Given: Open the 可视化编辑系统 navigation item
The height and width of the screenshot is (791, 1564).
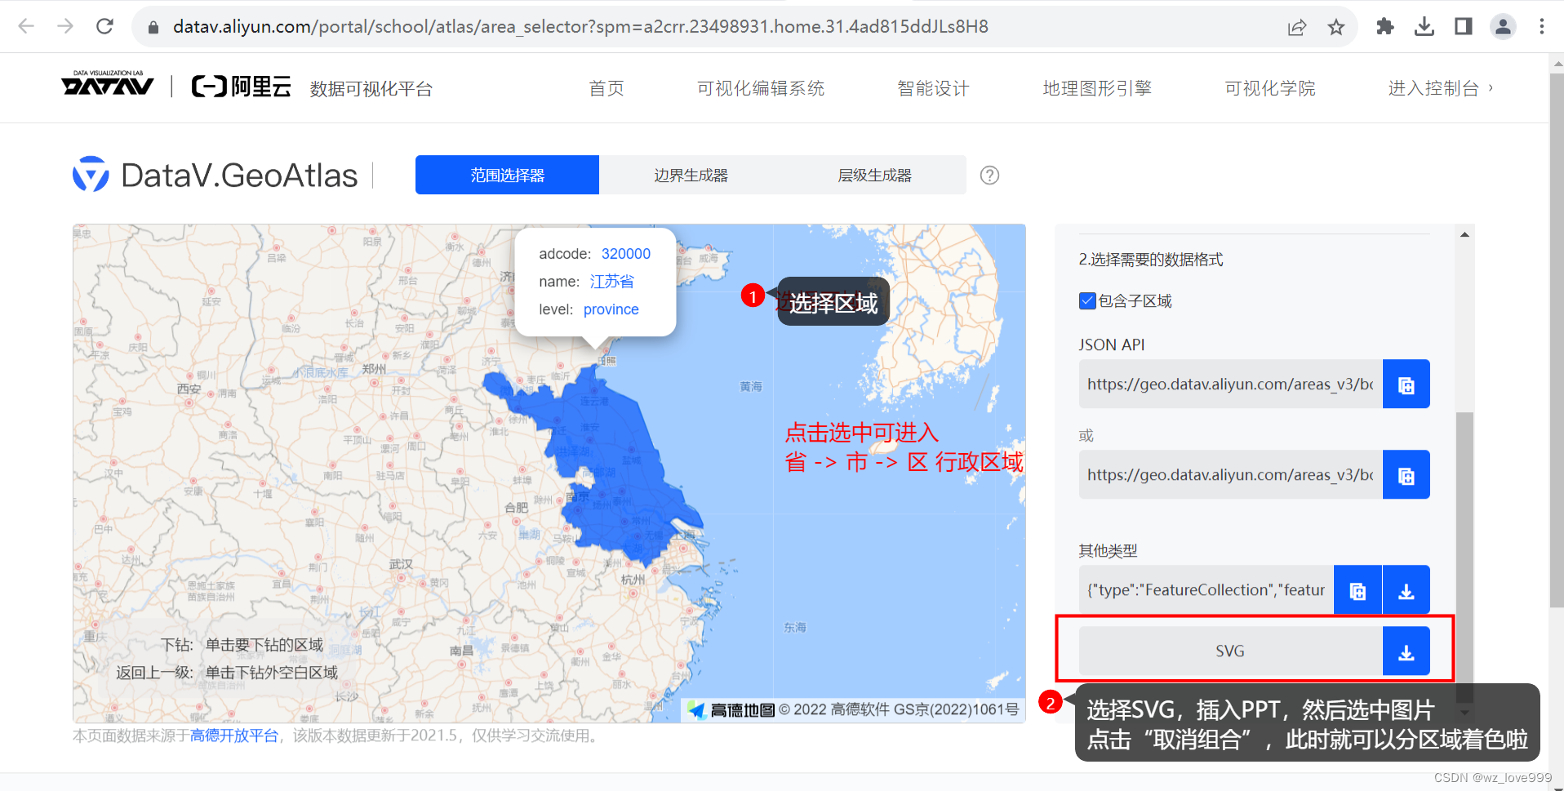Looking at the screenshot, I should [x=761, y=88].
